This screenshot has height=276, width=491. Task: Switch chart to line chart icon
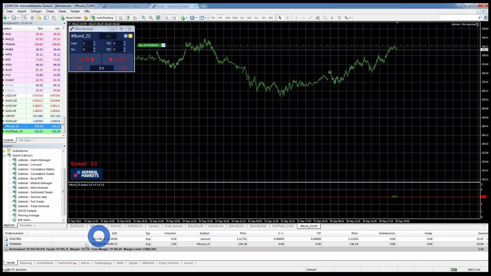tap(135, 18)
